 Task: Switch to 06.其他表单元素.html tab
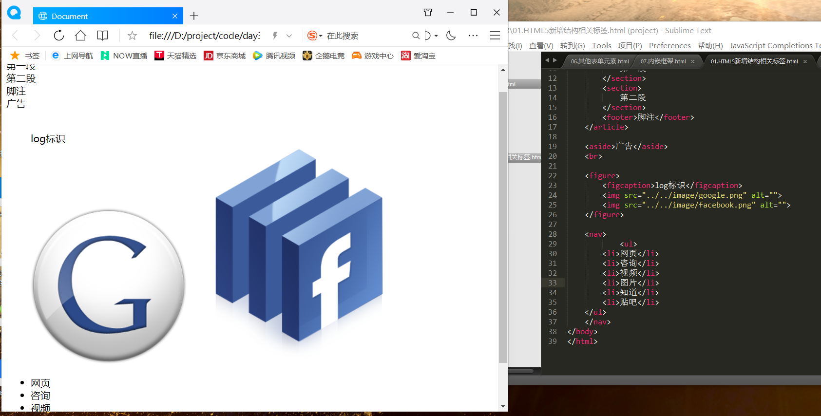tap(600, 61)
